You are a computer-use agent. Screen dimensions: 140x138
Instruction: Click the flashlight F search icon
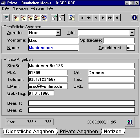pyautogui.click(x=30, y=18)
